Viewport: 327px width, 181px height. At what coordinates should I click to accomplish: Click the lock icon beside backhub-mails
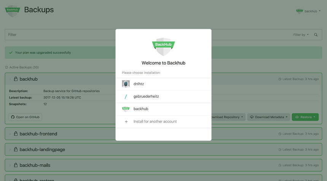point(16,165)
